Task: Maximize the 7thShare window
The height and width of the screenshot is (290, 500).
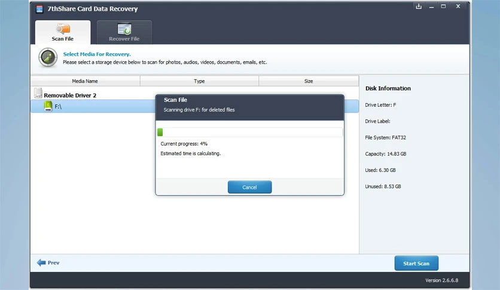Action: (x=443, y=7)
